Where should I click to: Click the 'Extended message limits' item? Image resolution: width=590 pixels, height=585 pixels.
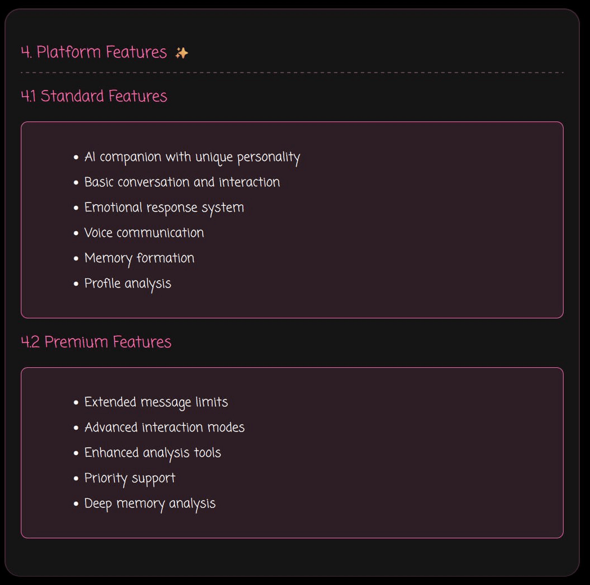[x=156, y=402]
